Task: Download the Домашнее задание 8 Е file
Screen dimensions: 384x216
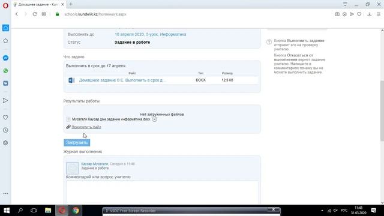Action: pyautogui.click(x=122, y=80)
